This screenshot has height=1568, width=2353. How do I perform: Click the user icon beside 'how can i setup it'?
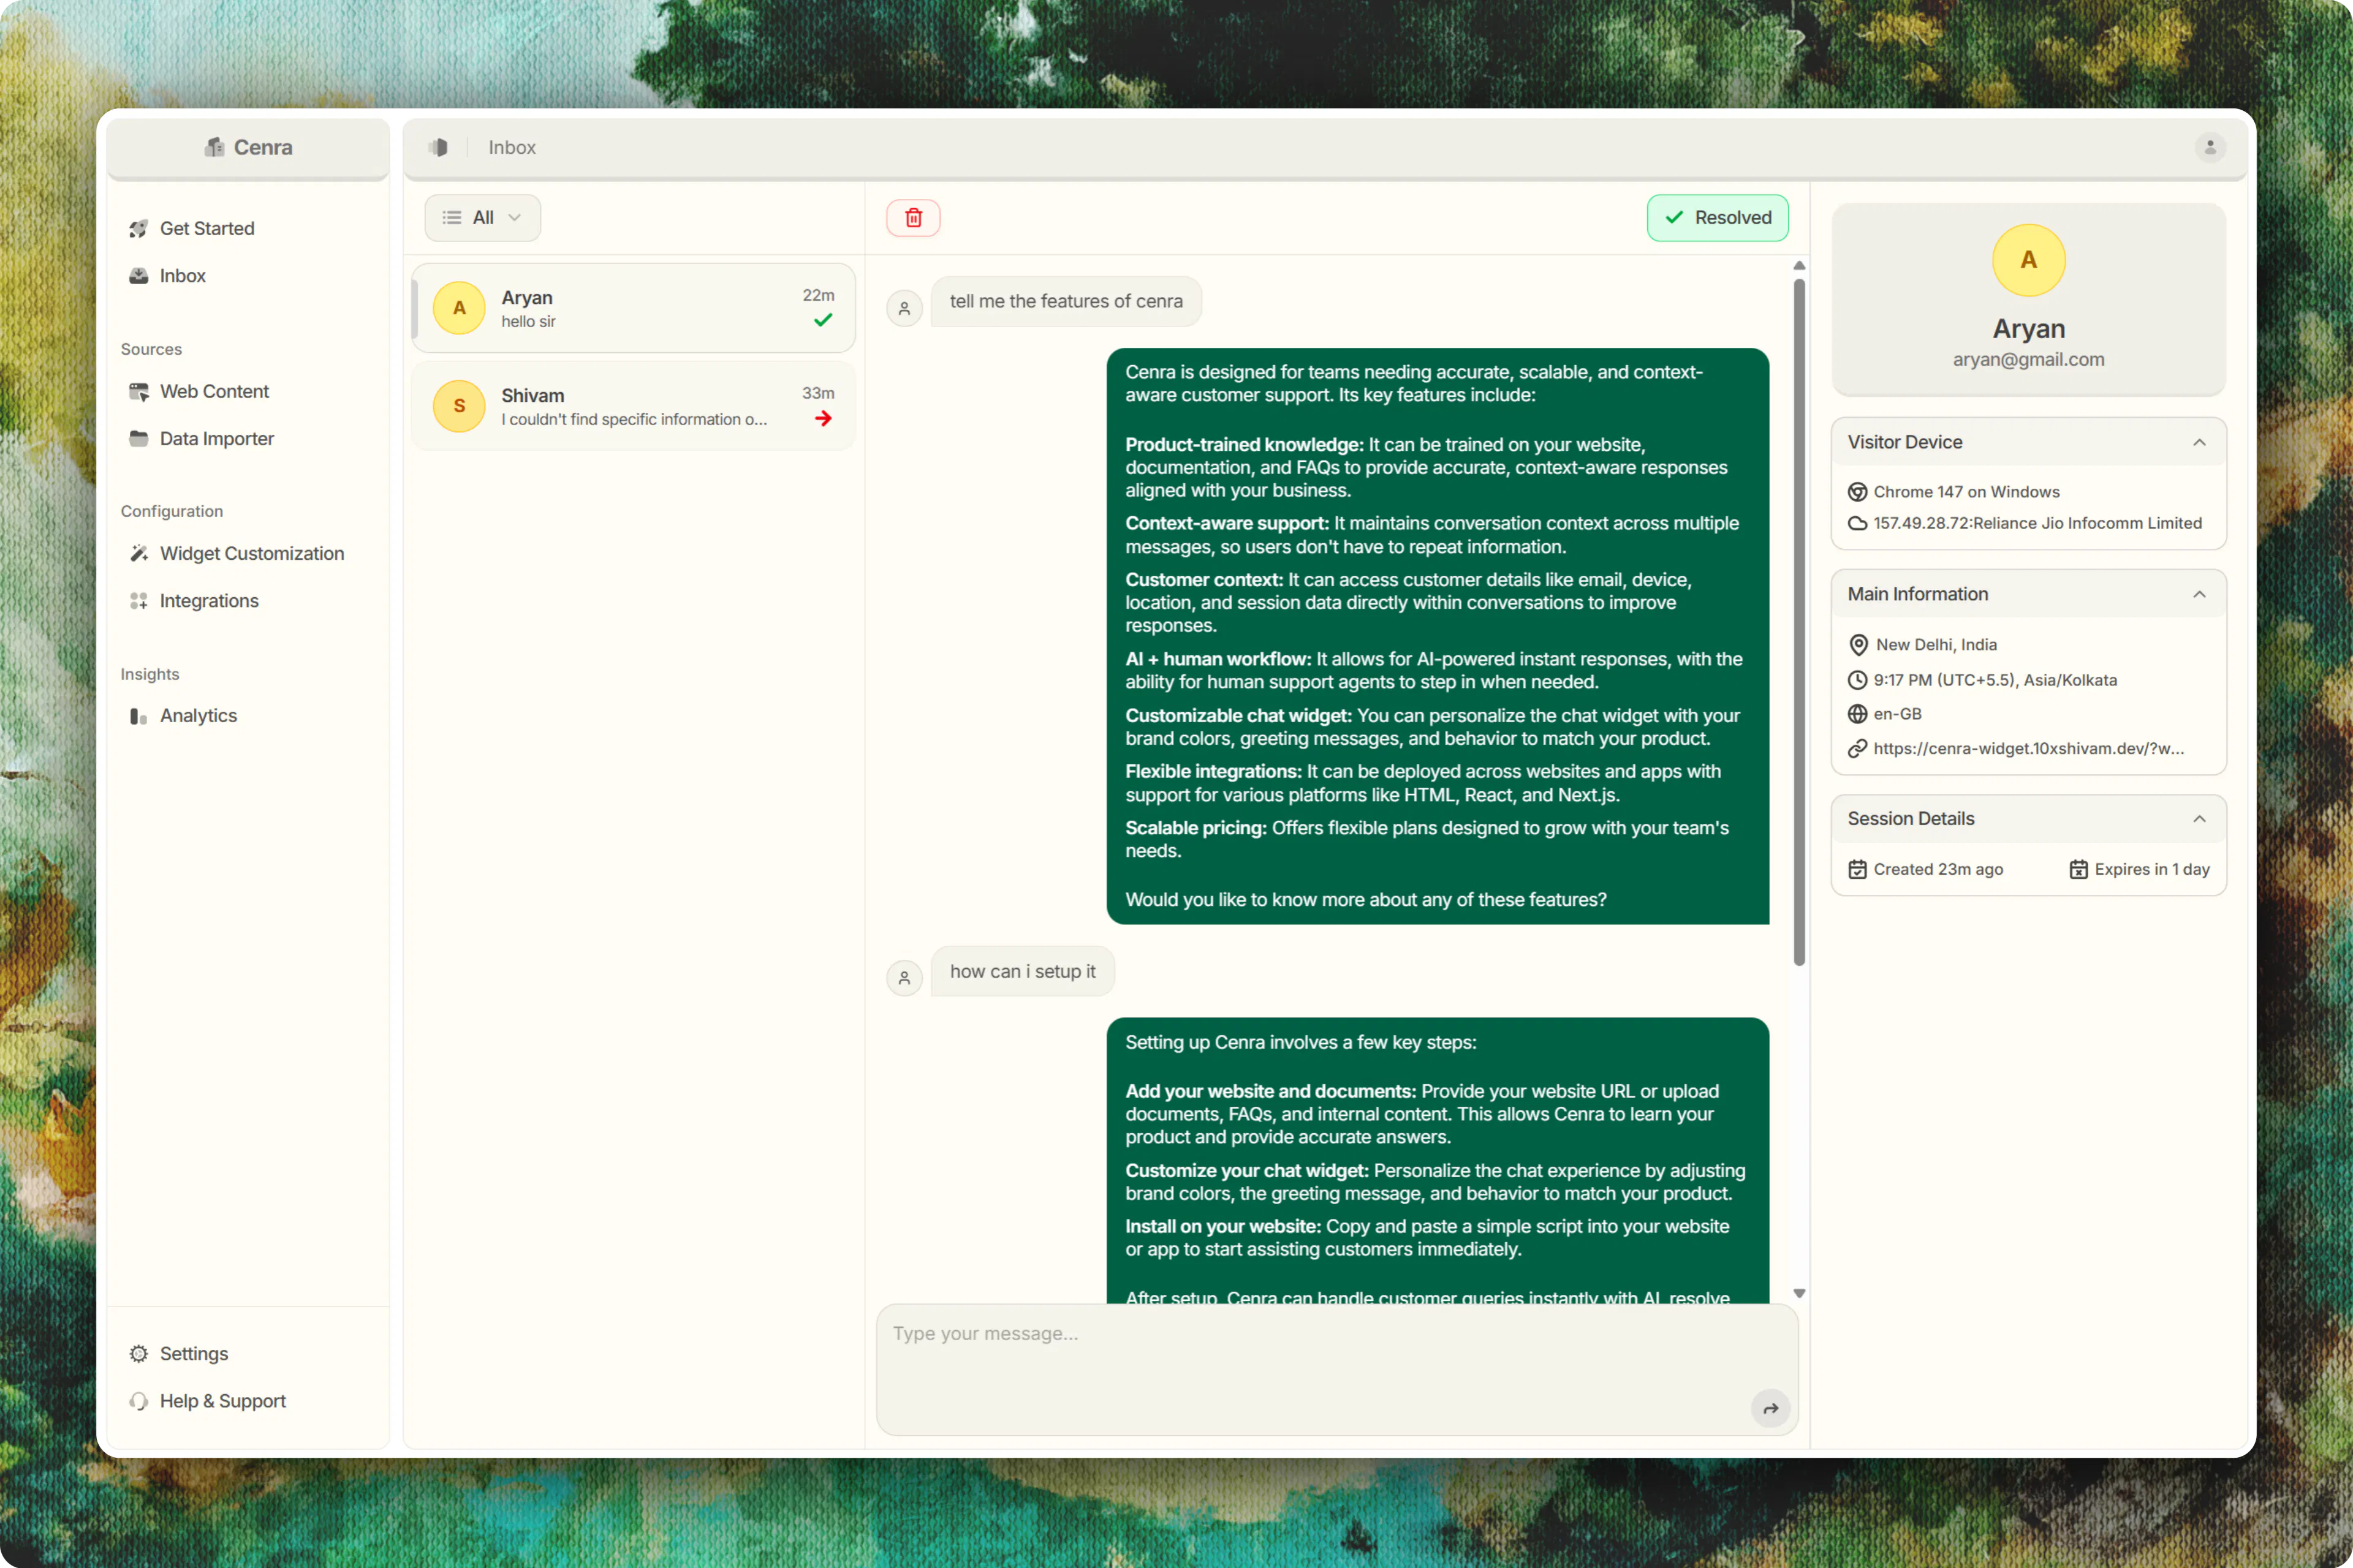click(x=904, y=978)
